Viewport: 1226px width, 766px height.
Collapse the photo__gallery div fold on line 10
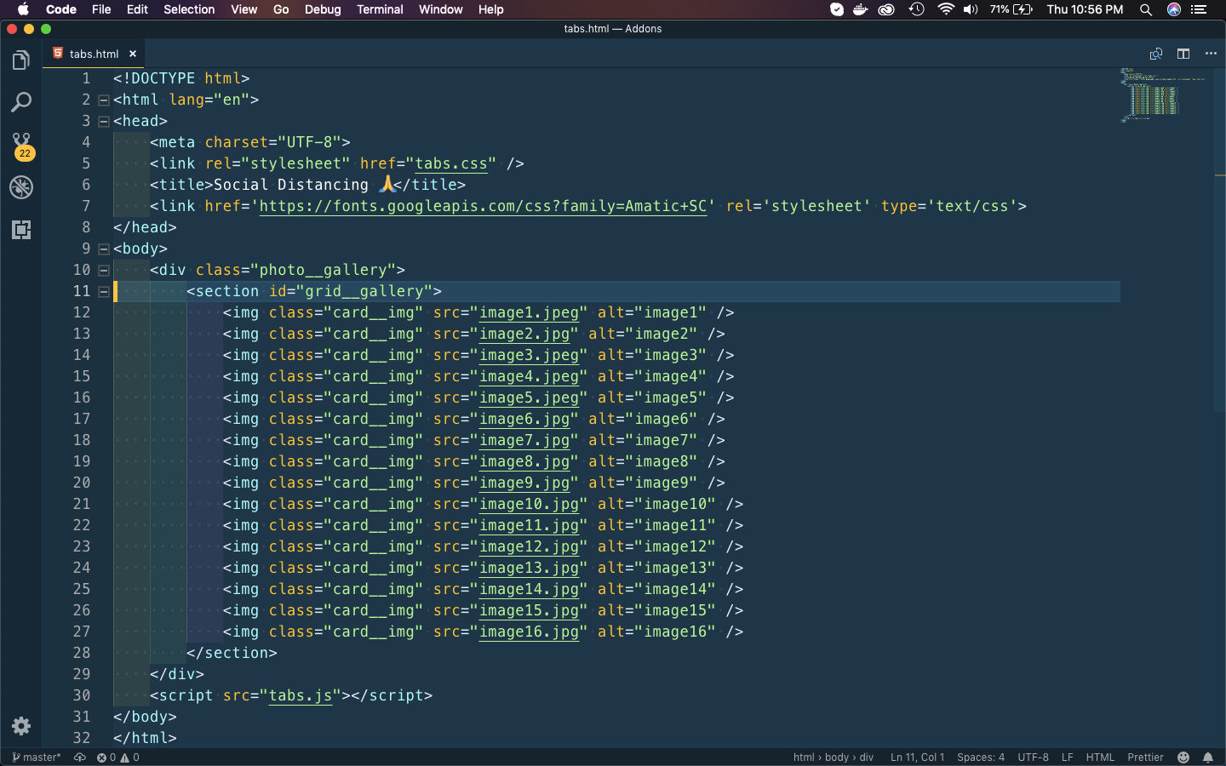point(104,270)
